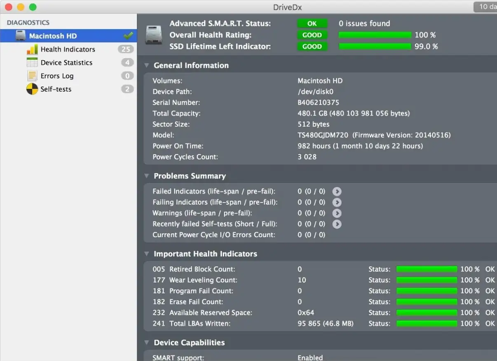Click the arrow next to Failing Indicators count
Screen dimensions: 497x361
337,202
